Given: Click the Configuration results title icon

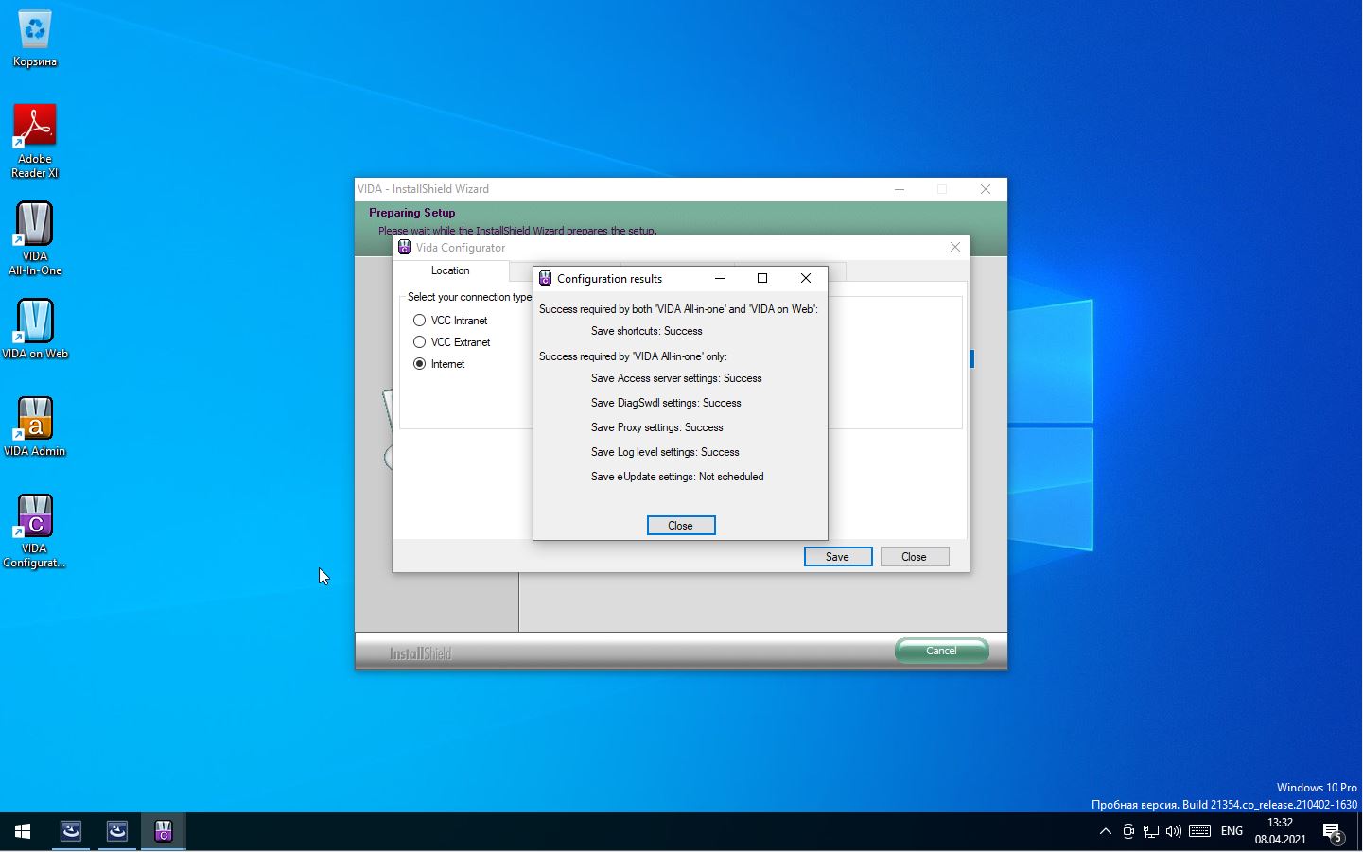Looking at the screenshot, I should (545, 278).
